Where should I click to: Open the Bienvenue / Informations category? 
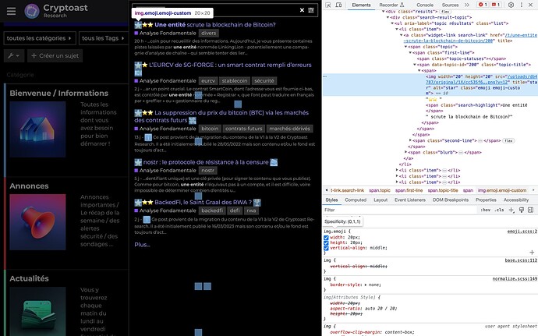click(58, 93)
